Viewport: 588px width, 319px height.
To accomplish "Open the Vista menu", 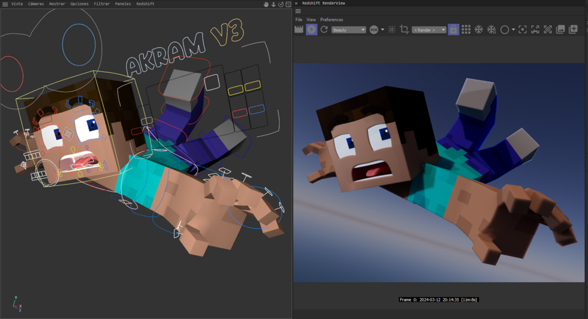I will pyautogui.click(x=17, y=4).
